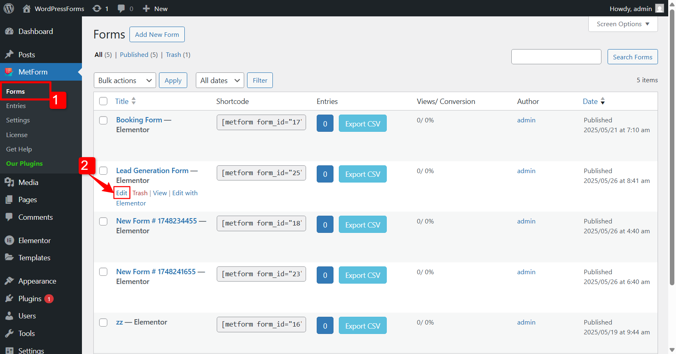Screen dimensions: 676x354
Task: Click the Comments icon in sidebar
Action: (x=9, y=217)
